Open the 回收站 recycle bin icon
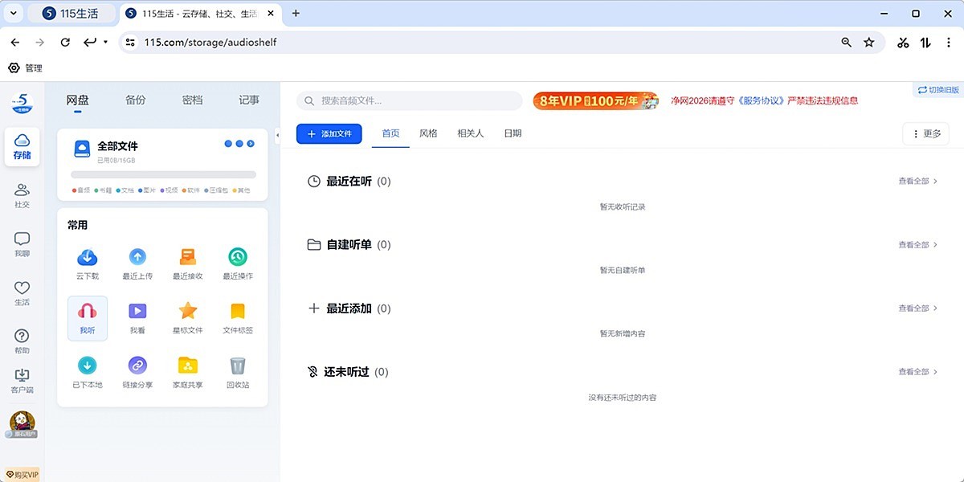964x482 pixels. tap(237, 370)
